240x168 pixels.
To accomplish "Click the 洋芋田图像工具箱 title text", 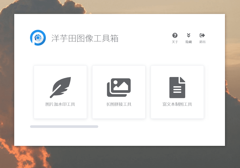I will [x=85, y=38].
